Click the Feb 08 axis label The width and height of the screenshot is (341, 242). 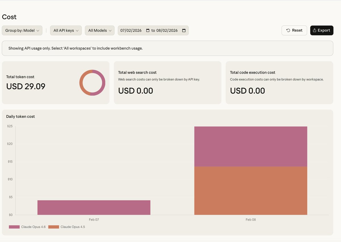pyautogui.click(x=251, y=220)
